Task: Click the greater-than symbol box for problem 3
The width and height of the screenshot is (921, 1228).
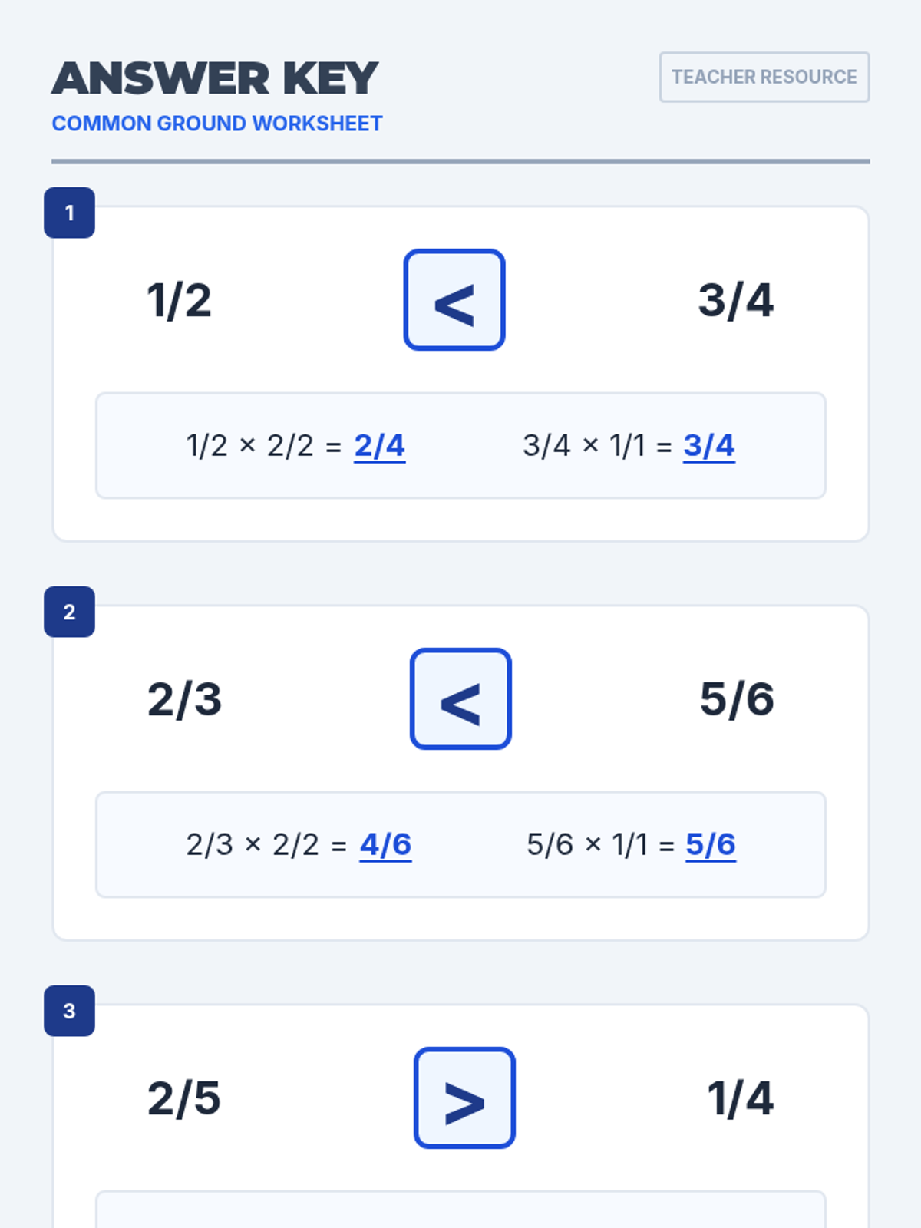Action: tap(464, 1098)
